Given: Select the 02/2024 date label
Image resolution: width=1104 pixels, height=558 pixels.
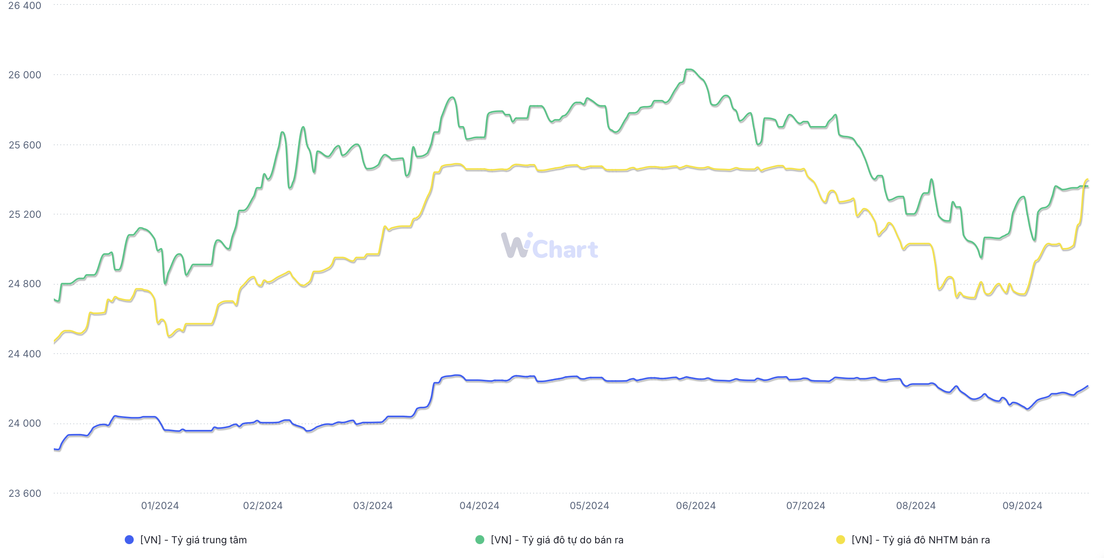Looking at the screenshot, I should tap(263, 506).
